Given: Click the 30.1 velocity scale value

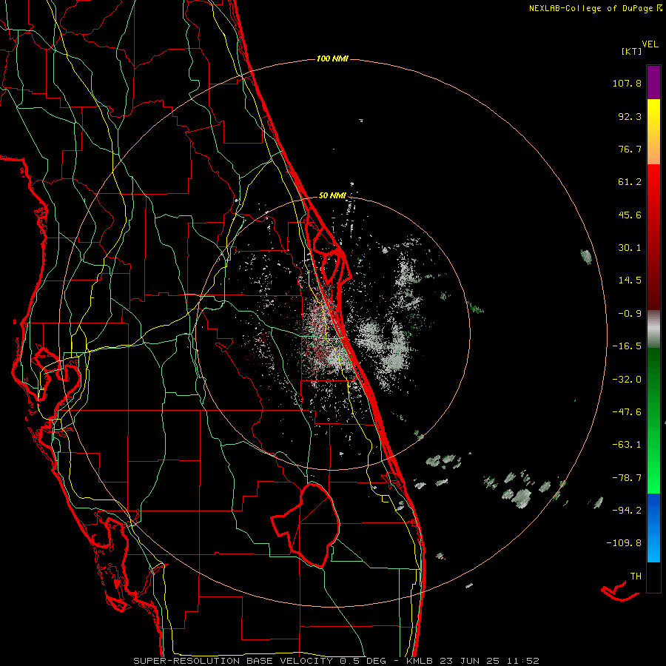Looking at the screenshot, I should [x=630, y=248].
